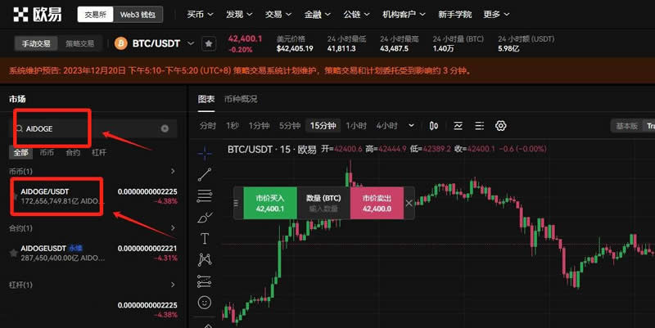Clear the AIDOGE search text

(x=165, y=128)
